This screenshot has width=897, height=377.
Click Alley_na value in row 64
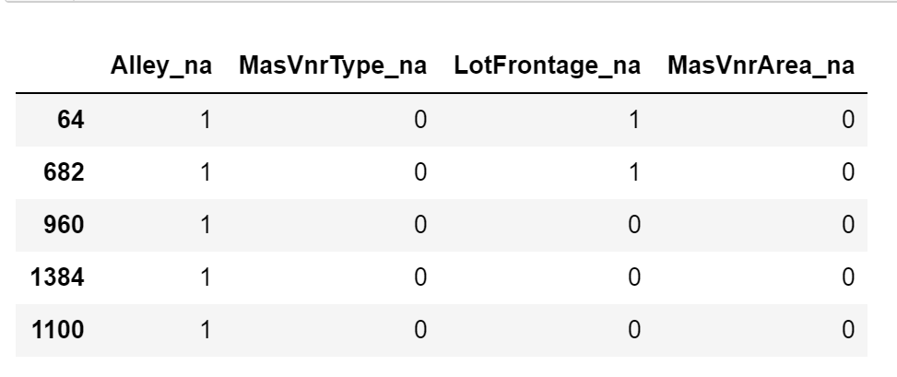[207, 120]
